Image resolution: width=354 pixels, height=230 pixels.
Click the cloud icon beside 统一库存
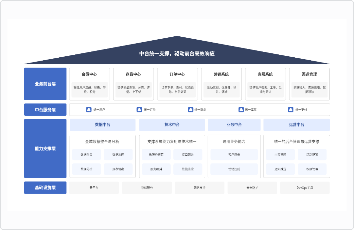coord(241,110)
